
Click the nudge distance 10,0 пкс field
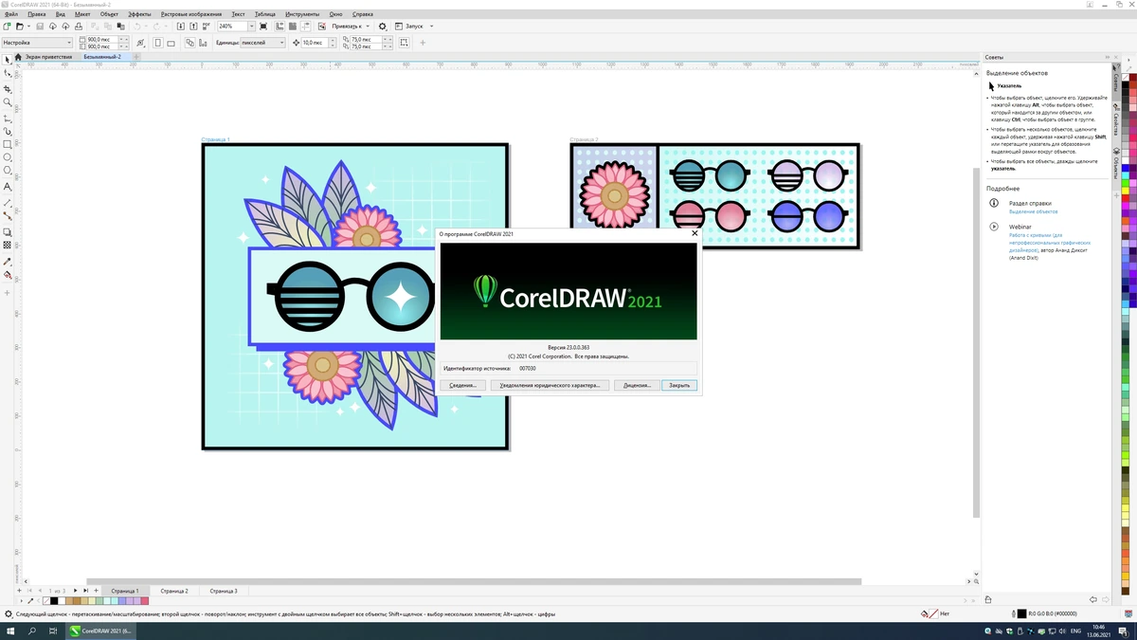tap(316, 43)
